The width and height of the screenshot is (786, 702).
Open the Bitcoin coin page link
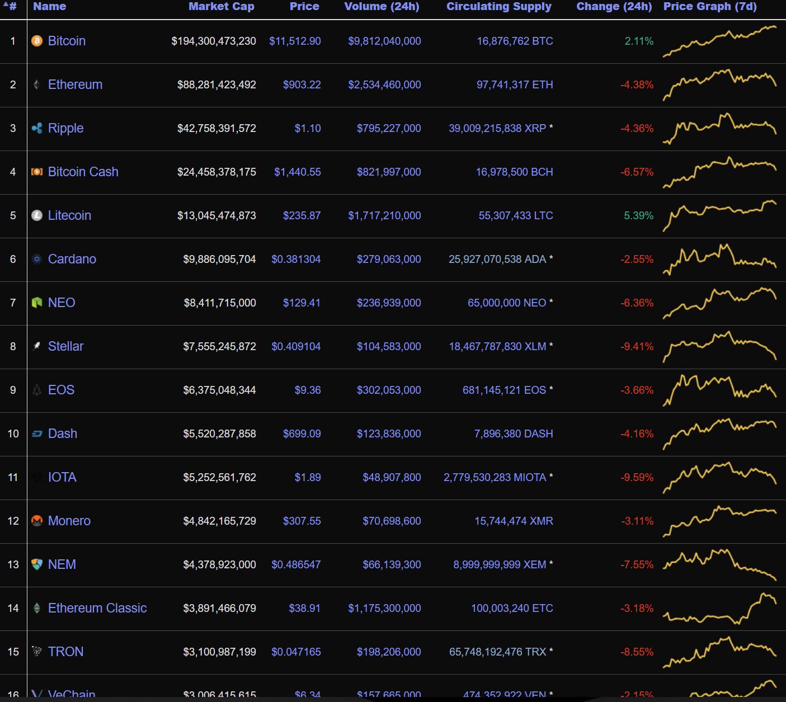[67, 41]
